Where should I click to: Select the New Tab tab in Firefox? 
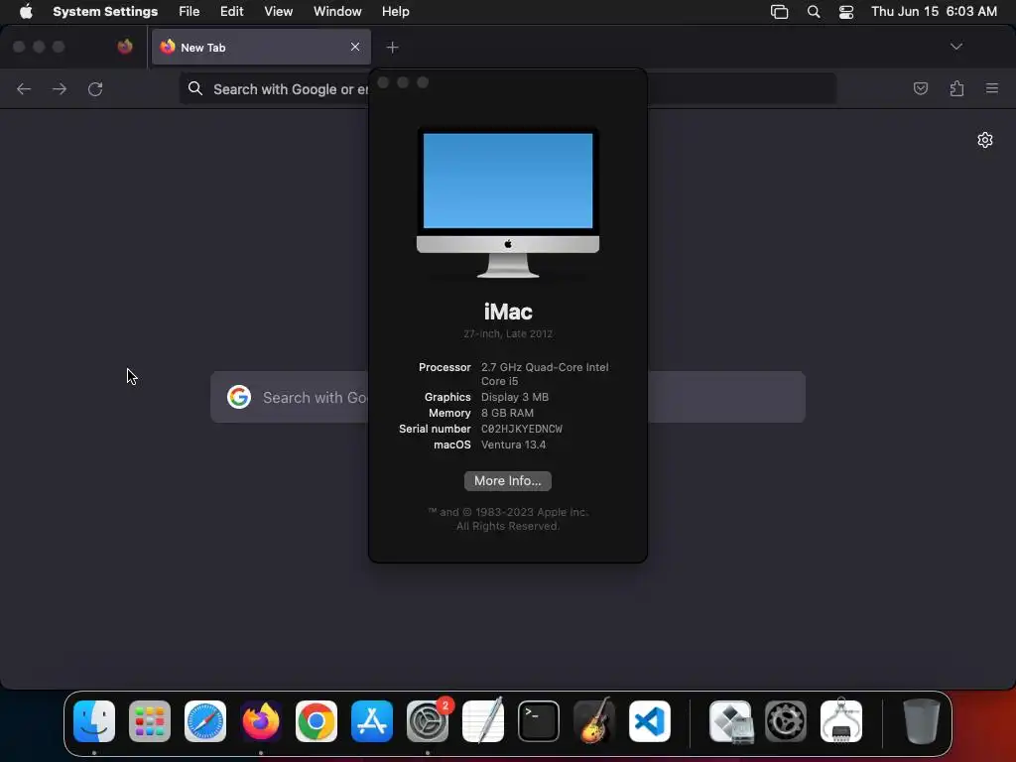[x=261, y=47]
